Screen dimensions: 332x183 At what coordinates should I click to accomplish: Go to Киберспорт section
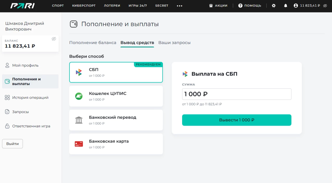pos(84,6)
